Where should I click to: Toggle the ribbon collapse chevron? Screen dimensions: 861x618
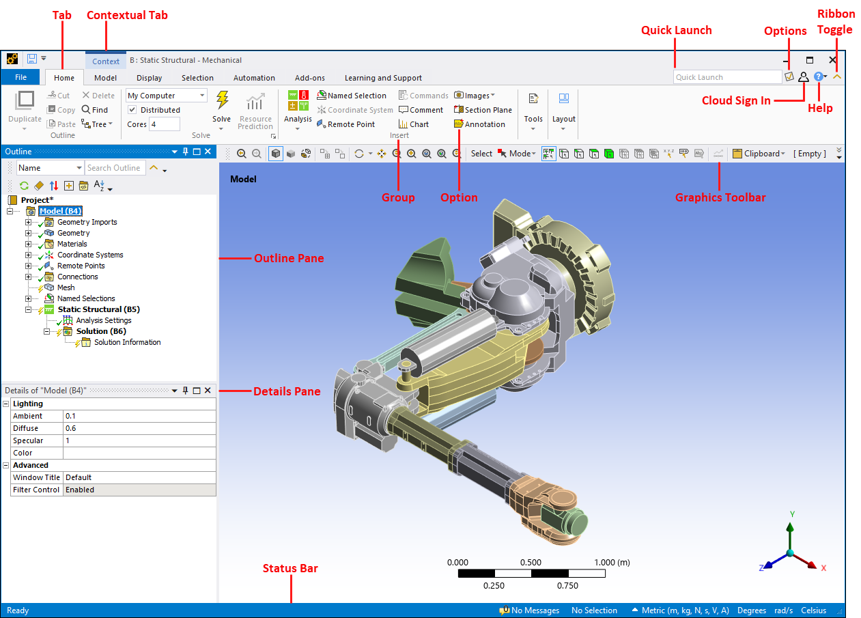click(x=837, y=77)
